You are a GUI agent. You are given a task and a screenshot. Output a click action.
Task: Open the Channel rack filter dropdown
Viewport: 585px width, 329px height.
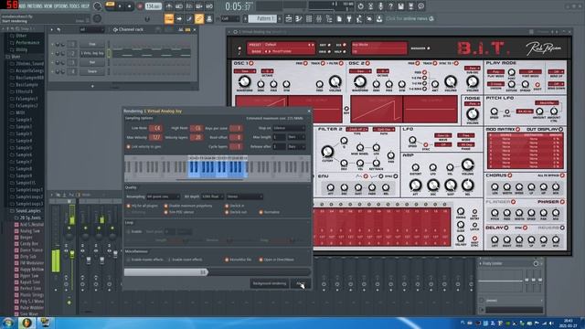pyautogui.click(x=91, y=29)
